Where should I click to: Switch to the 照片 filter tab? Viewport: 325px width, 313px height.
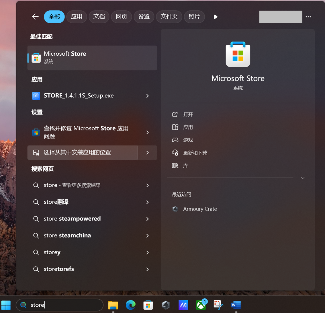(194, 17)
